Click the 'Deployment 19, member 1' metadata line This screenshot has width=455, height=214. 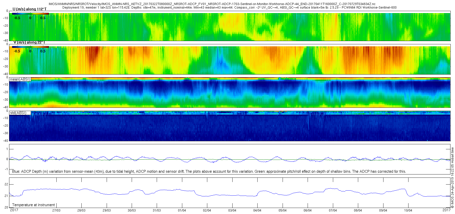point(229,8)
